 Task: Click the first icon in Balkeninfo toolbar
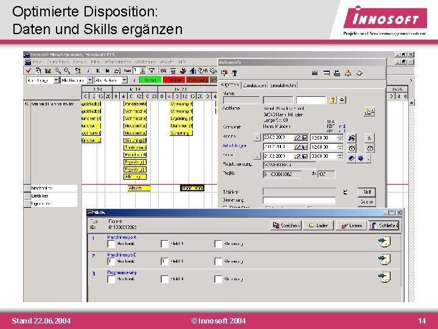click(x=224, y=73)
